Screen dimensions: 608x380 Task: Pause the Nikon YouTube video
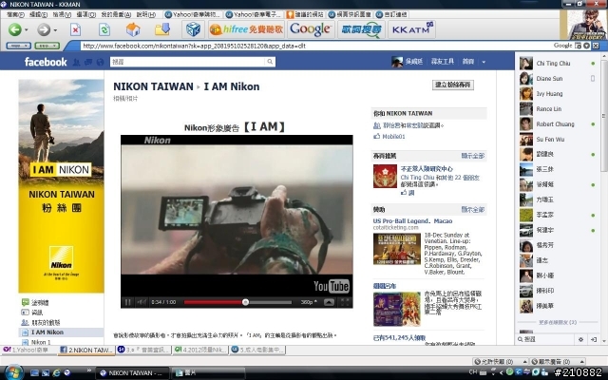[127, 302]
